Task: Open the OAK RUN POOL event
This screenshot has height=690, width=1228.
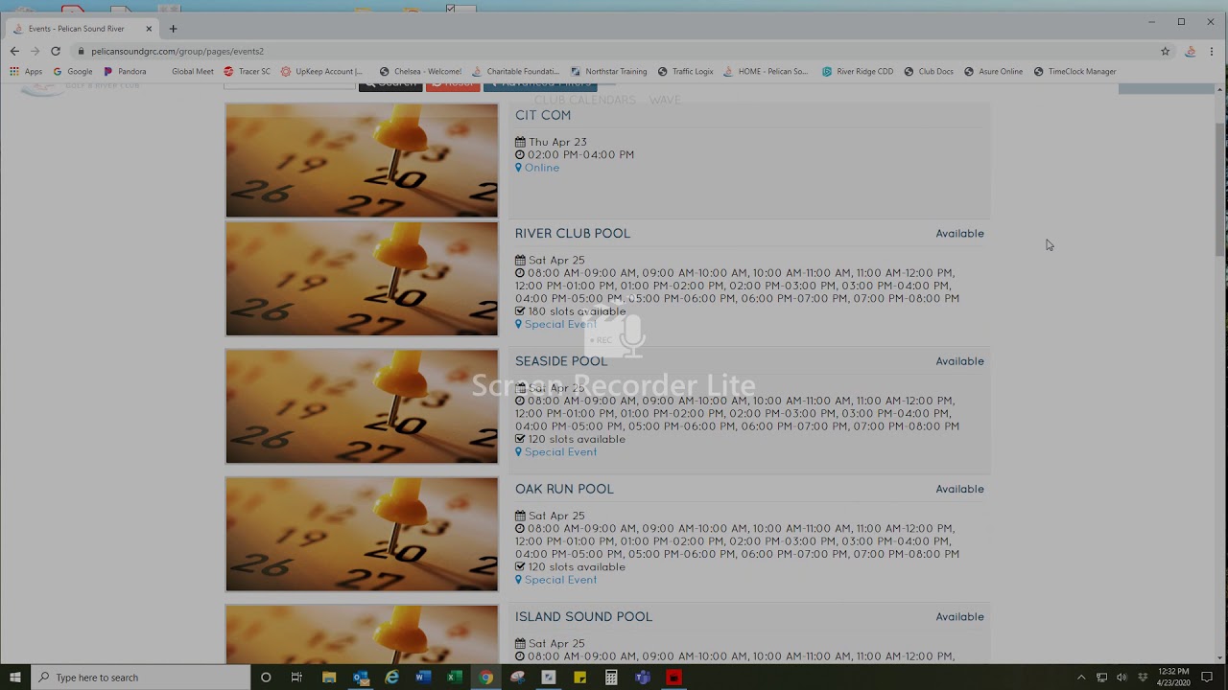Action: (x=564, y=489)
